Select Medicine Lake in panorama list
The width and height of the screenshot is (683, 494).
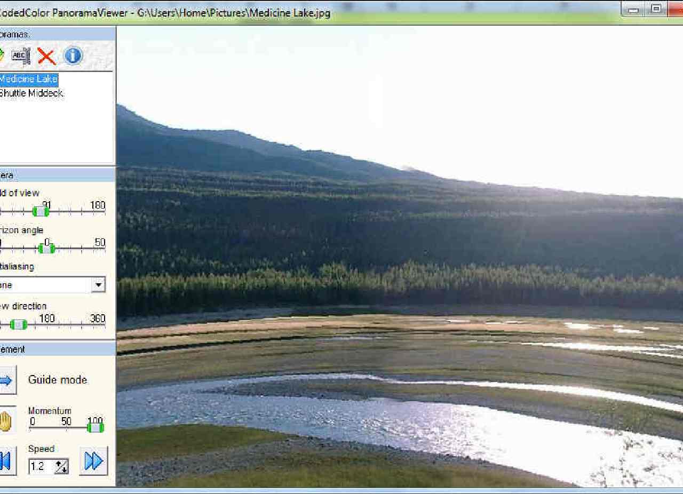pyautogui.click(x=28, y=79)
